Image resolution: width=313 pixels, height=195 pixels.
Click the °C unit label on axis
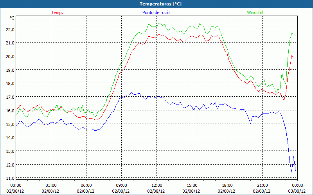(12, 18)
